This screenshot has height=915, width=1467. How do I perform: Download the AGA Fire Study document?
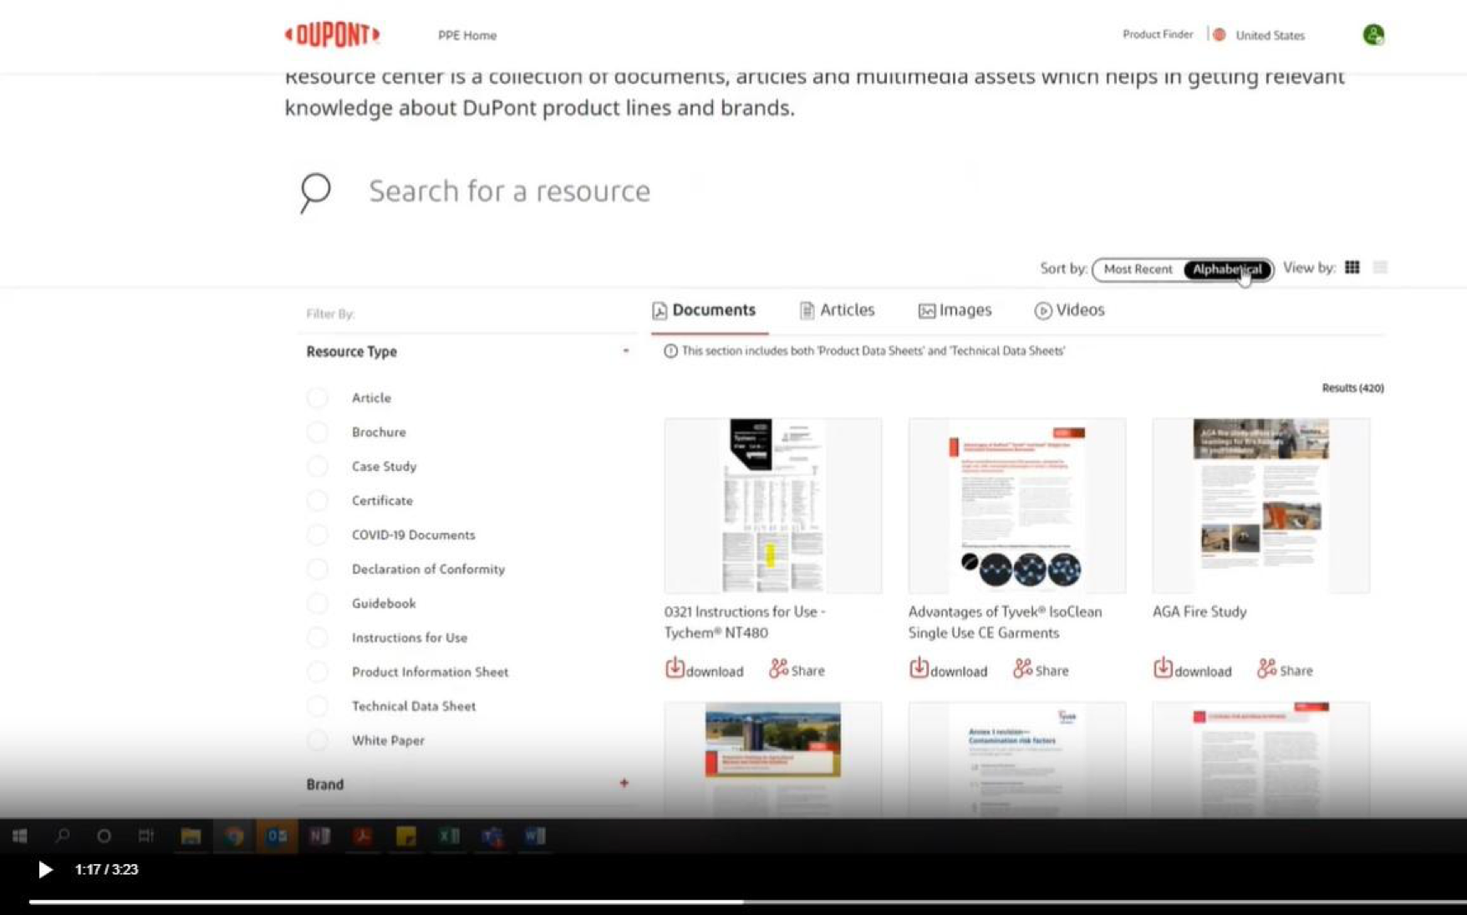(x=1192, y=670)
